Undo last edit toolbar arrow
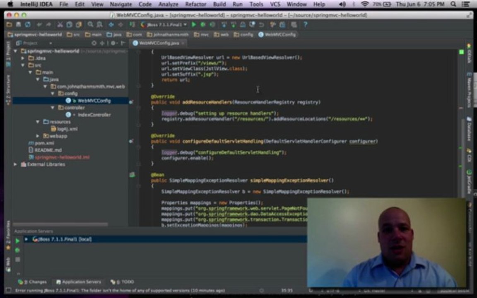This screenshot has width=477, height=298. coord(39,25)
